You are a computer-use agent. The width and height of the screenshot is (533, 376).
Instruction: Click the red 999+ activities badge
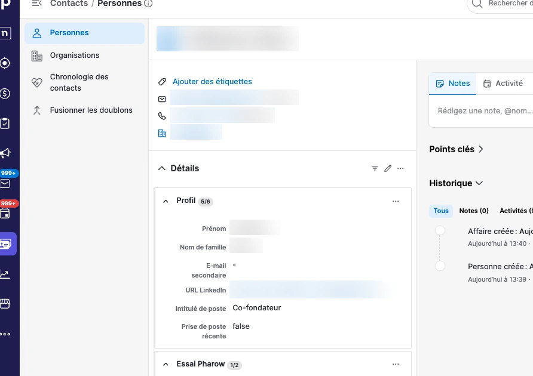pos(9,203)
